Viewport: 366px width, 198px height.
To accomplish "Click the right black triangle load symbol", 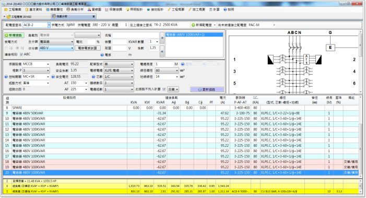I will pyautogui.click(x=318, y=60).
